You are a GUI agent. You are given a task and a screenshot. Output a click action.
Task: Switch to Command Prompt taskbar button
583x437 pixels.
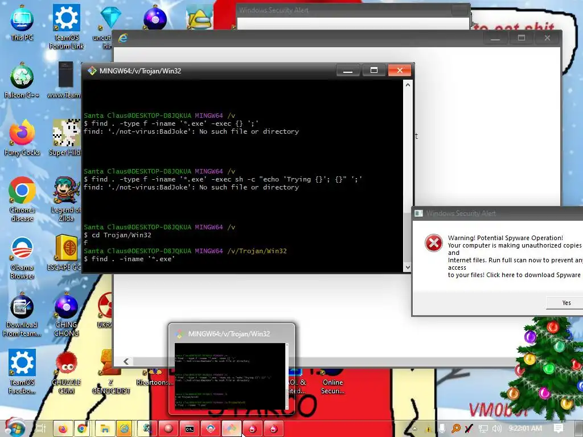click(x=189, y=429)
